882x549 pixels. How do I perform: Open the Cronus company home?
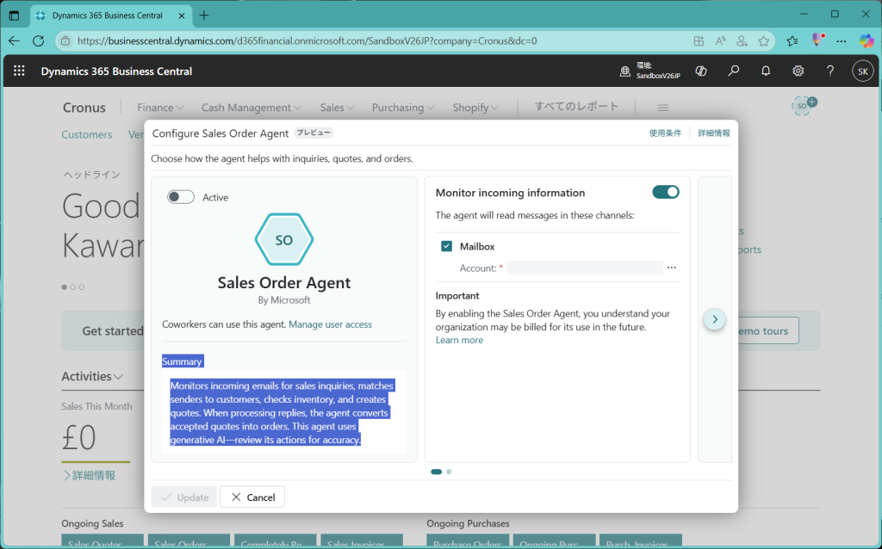tap(84, 108)
